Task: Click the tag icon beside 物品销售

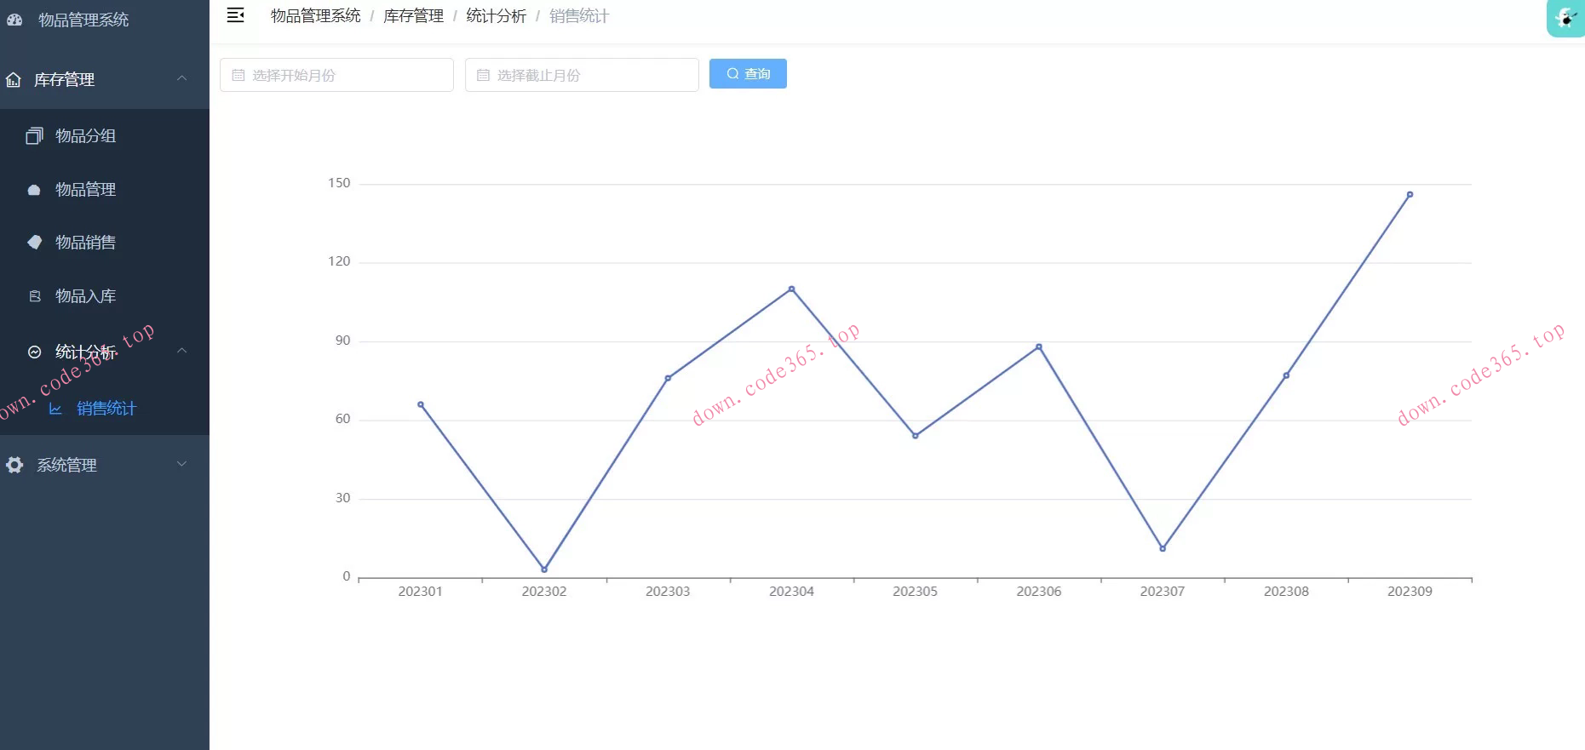Action: point(34,243)
